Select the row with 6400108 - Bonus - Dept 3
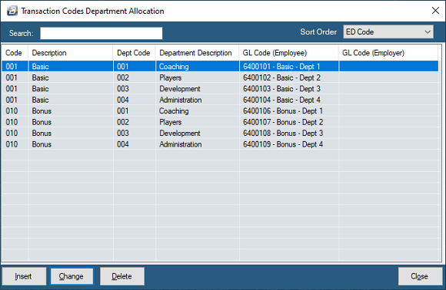The image size is (446, 290). 220,133
